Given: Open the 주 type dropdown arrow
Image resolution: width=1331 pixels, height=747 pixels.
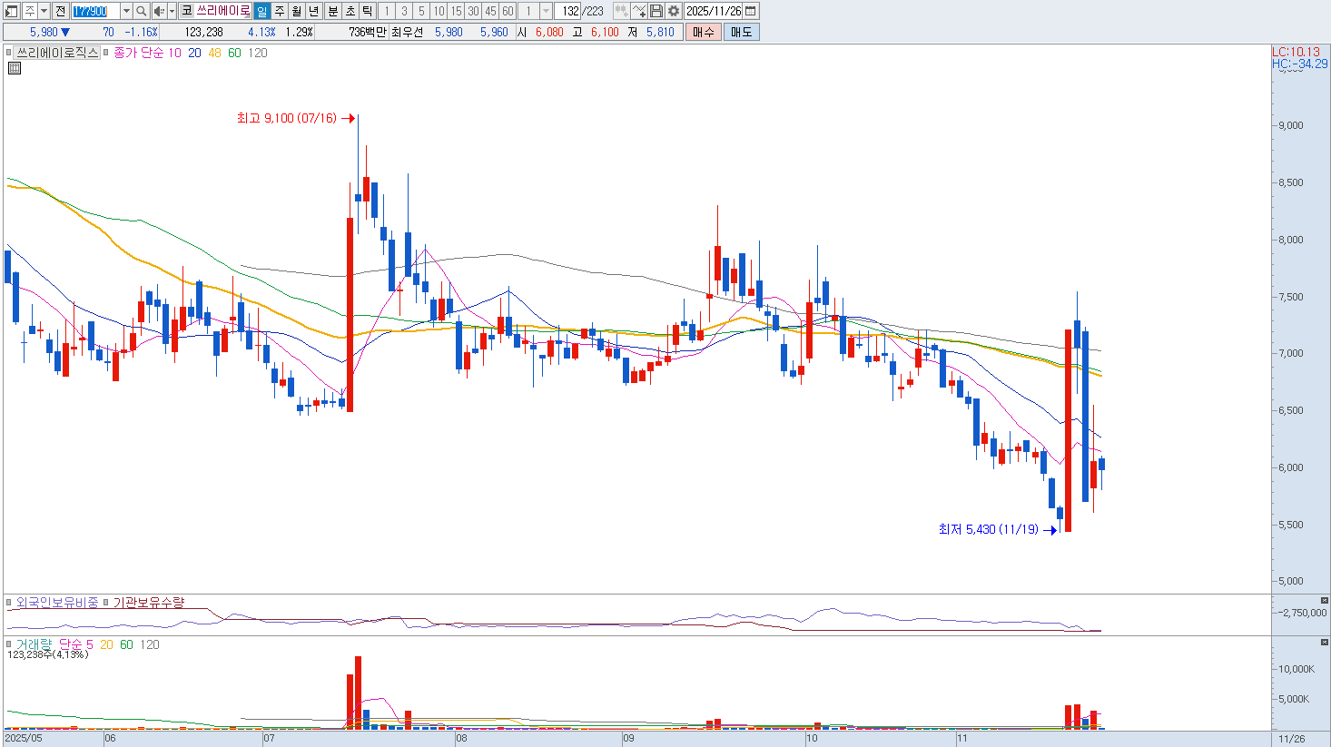Looking at the screenshot, I should 44,11.
